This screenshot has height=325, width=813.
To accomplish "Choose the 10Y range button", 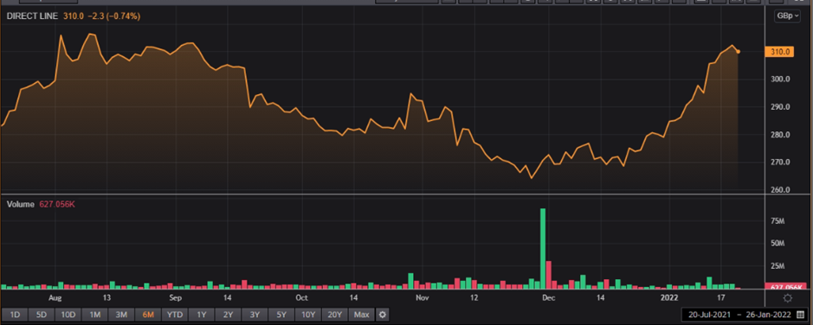I will (308, 314).
